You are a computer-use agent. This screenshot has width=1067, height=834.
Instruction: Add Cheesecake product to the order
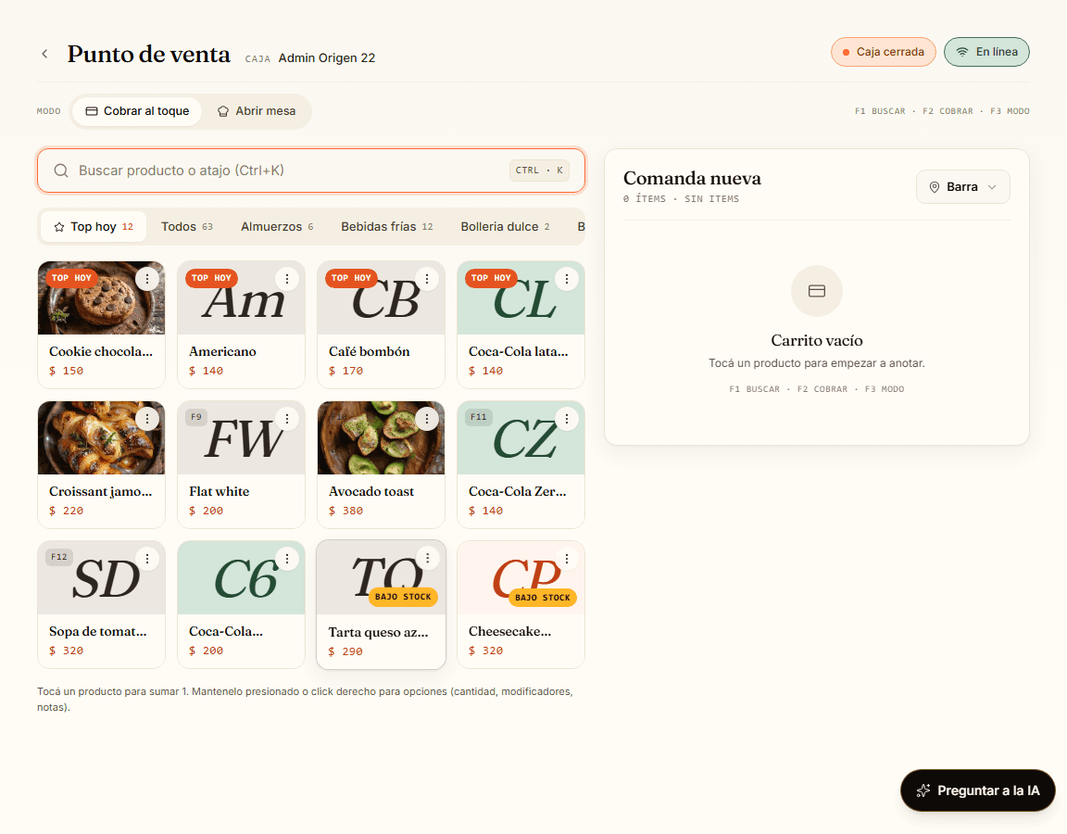tap(521, 604)
